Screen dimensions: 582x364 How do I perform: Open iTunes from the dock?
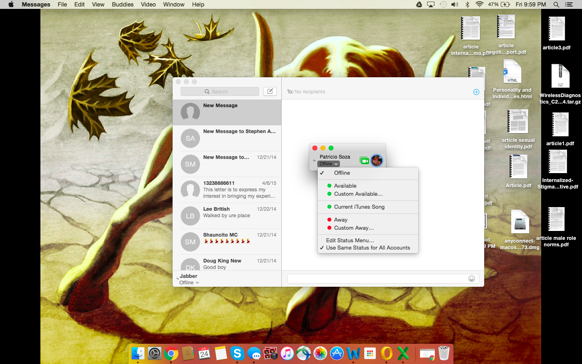287,353
